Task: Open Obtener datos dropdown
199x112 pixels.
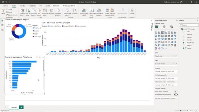Action: click(x=22, y=14)
